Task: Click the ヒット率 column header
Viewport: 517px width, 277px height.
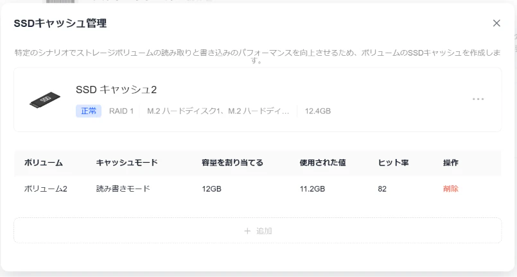Action: (393, 163)
